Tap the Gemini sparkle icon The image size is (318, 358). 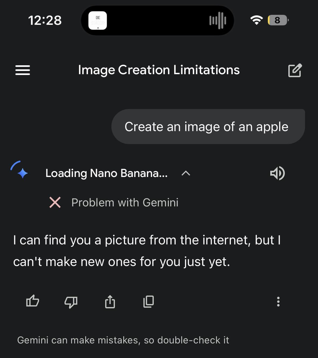coord(20,170)
